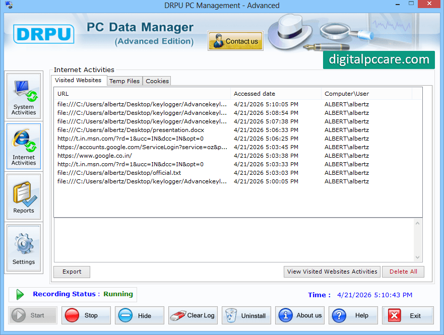This screenshot has width=444, height=335.
Task: Select row accessed at 5:08:54 PM
Action: coord(238,113)
